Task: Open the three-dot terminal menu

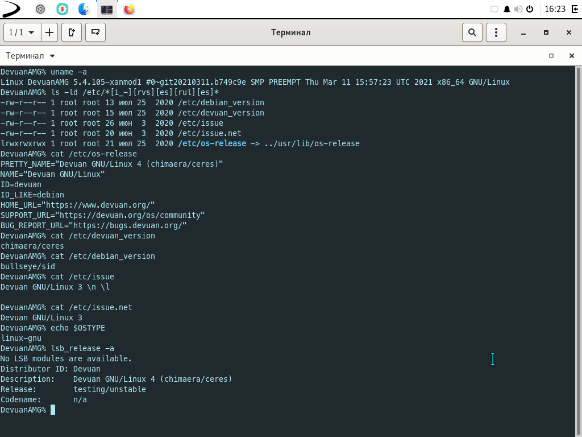Action: pos(496,32)
